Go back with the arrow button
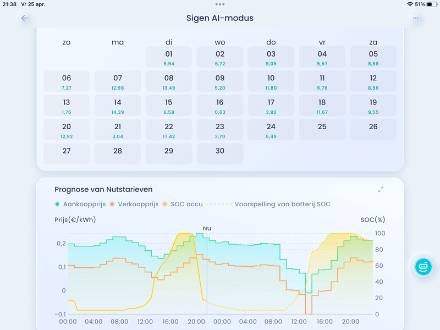The image size is (440, 330). tap(24, 18)
